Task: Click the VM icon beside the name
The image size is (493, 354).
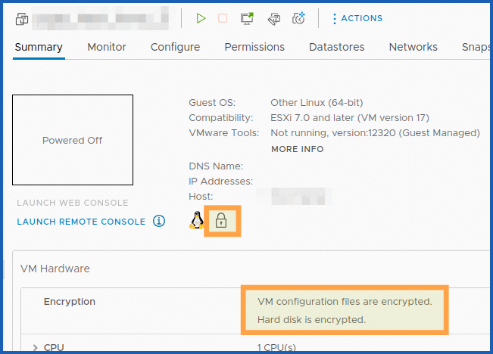Action: (x=22, y=18)
